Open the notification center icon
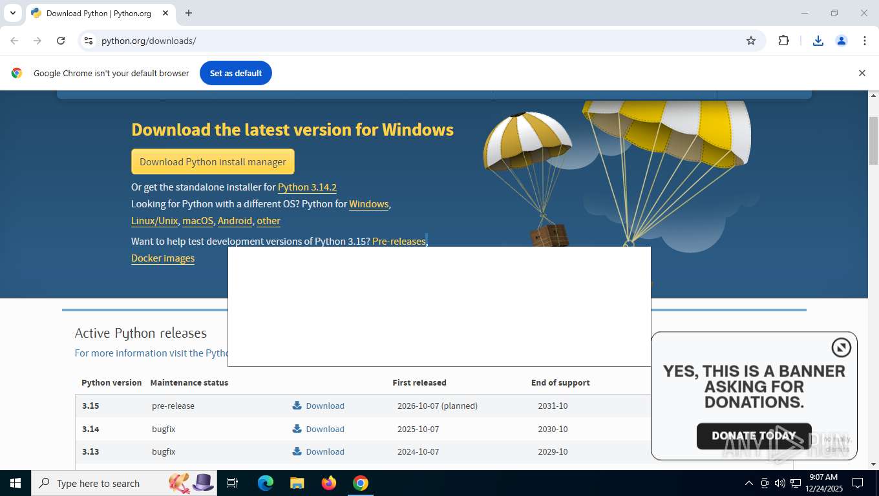The width and height of the screenshot is (879, 496). [x=858, y=483]
